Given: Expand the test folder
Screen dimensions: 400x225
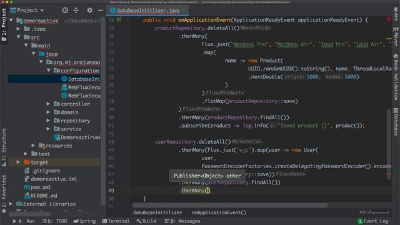Looking at the screenshot, I should 26,154.
